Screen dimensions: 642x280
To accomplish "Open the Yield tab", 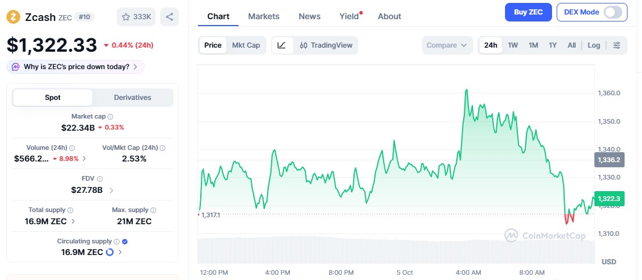I will (349, 16).
